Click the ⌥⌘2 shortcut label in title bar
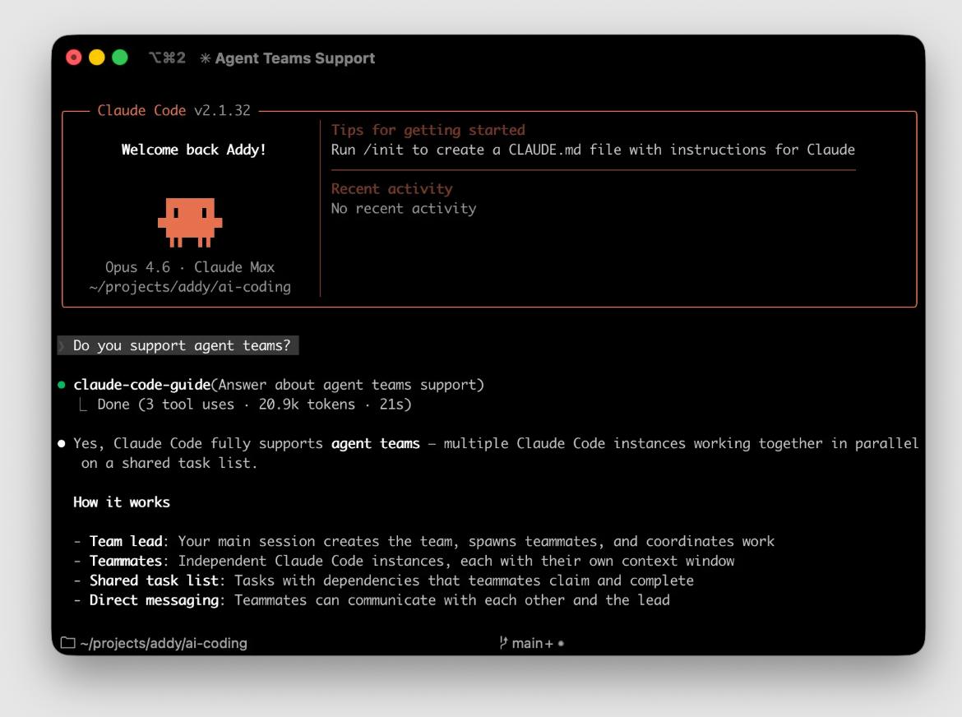Viewport: 962px width, 717px height. [x=167, y=58]
